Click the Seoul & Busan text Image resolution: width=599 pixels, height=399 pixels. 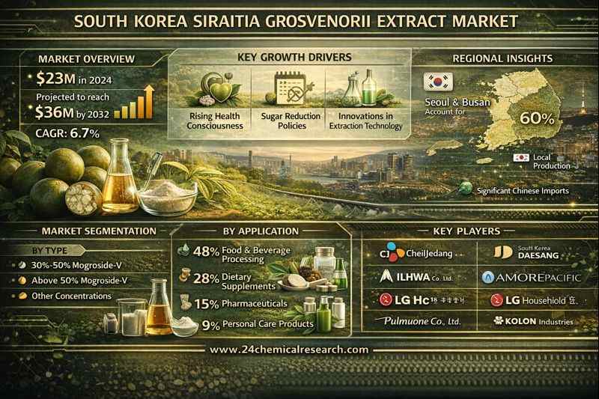click(457, 103)
